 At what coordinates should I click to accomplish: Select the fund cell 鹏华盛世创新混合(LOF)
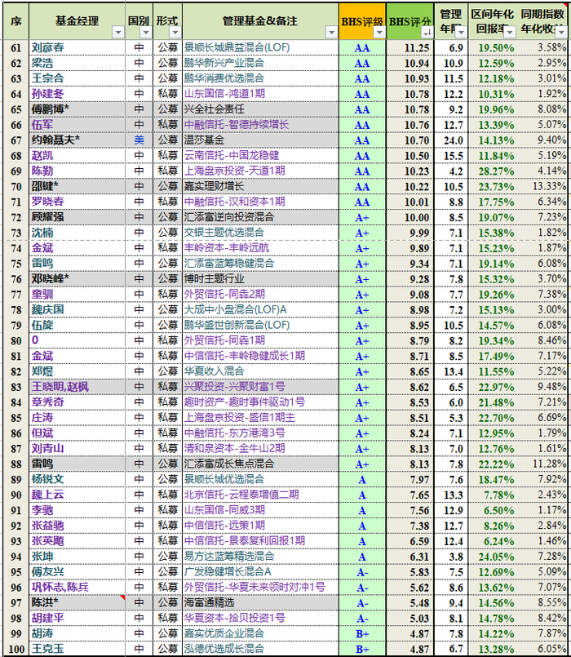tap(260, 325)
